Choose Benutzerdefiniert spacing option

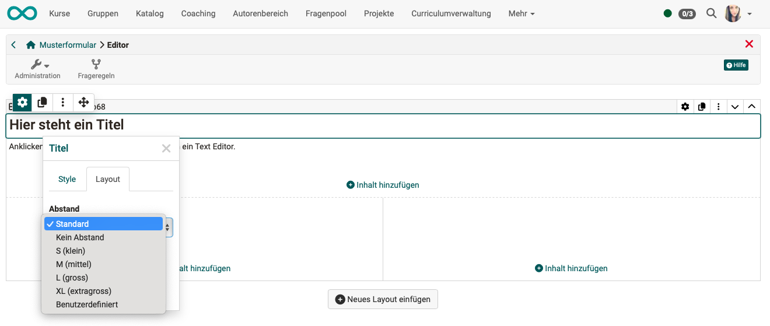tap(103, 304)
